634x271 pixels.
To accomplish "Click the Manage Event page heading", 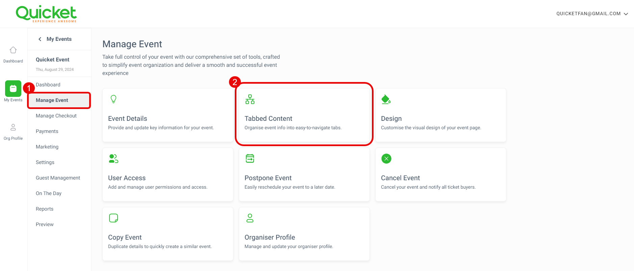I will tap(132, 44).
